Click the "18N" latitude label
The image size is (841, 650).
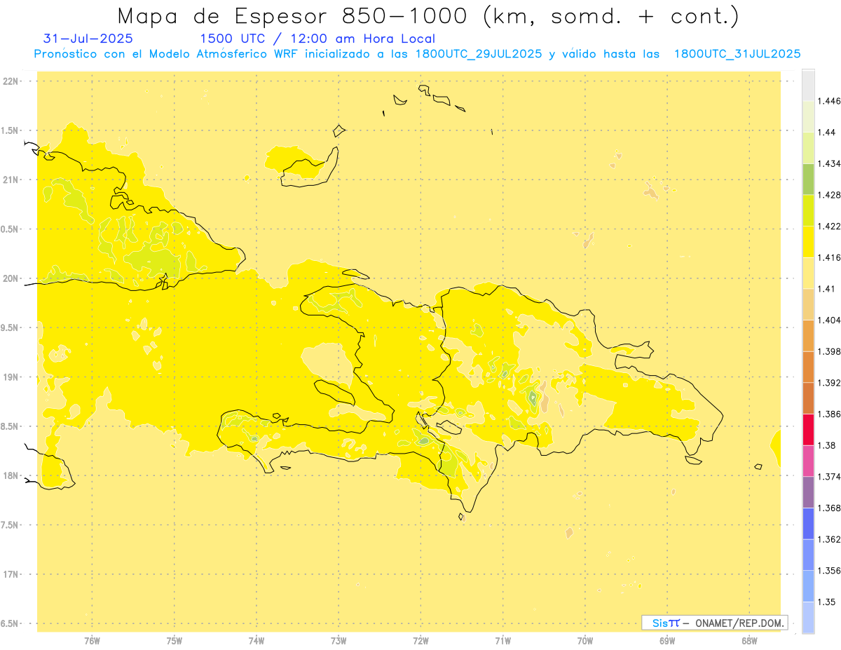click(11, 475)
